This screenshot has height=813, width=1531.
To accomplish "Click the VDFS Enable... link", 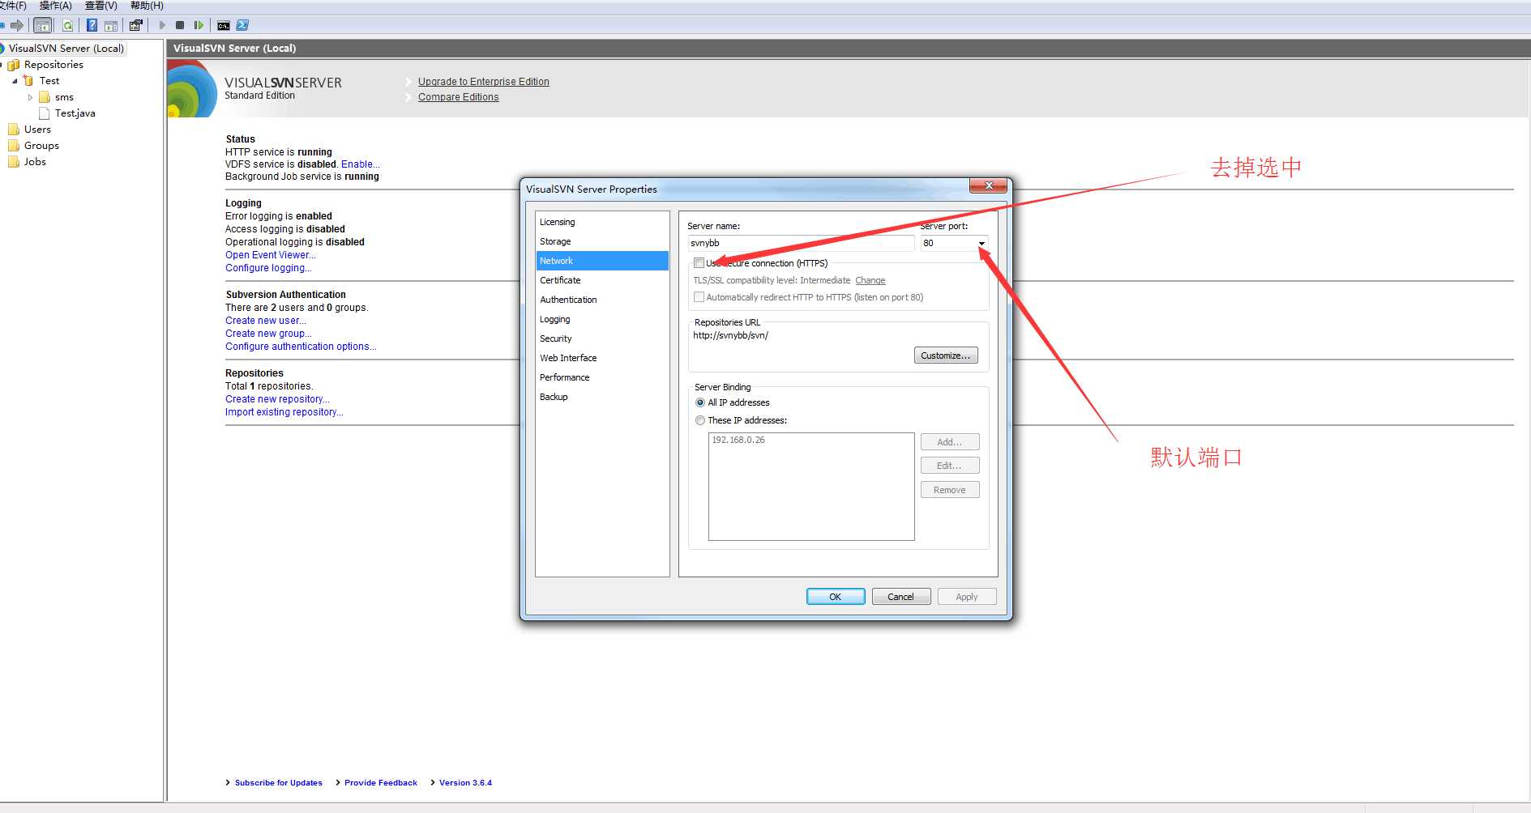I will pyautogui.click(x=361, y=164).
